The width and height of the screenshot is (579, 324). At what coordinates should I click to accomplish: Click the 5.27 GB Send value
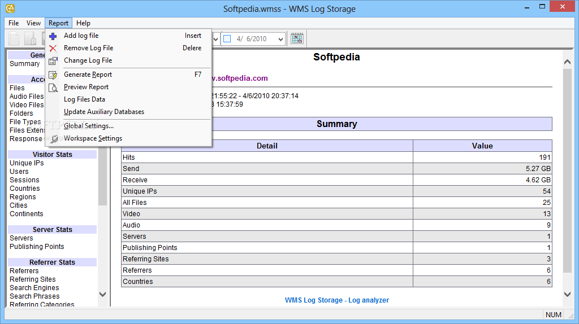pyautogui.click(x=538, y=168)
